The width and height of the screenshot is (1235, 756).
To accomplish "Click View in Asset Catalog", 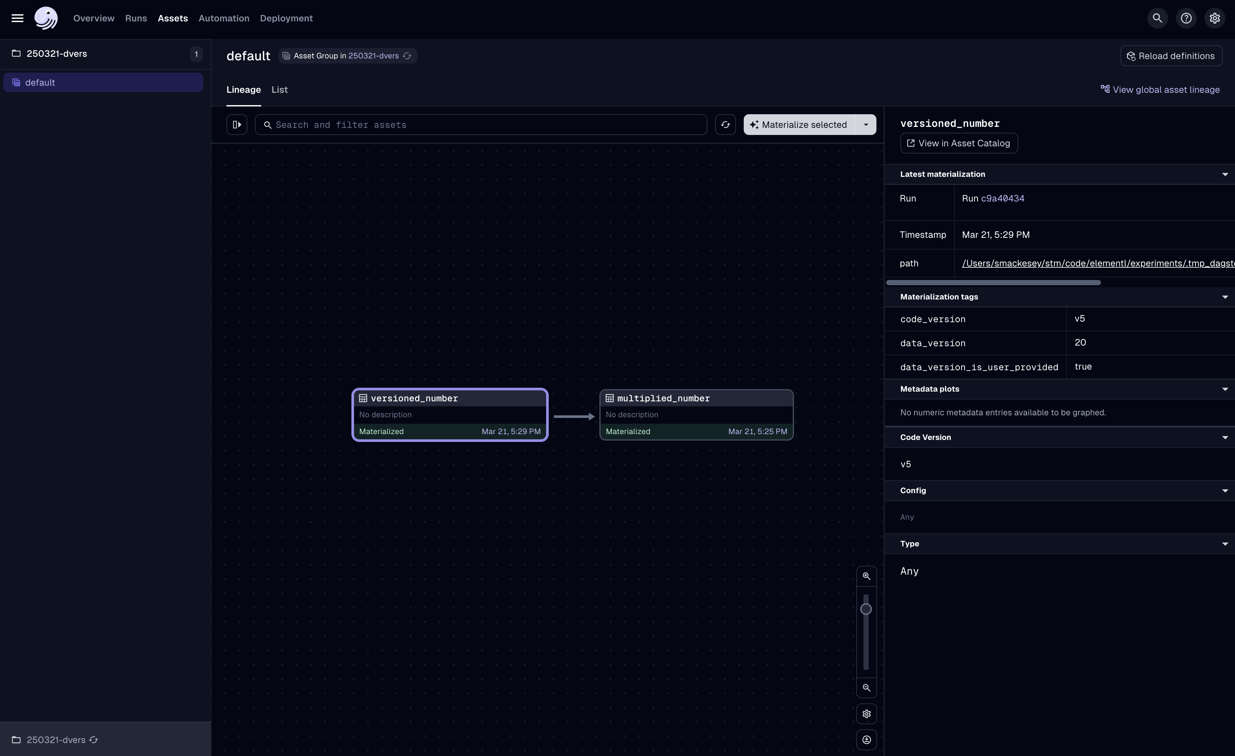I will pos(959,143).
